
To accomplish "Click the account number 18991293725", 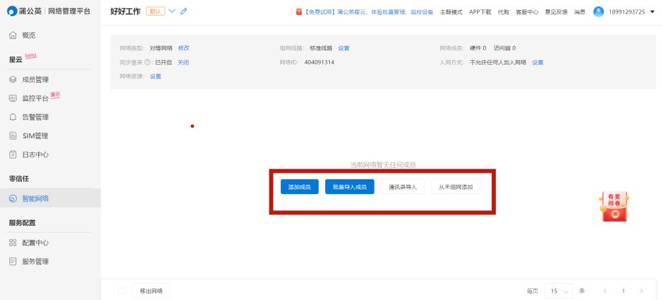I will (x=626, y=12).
